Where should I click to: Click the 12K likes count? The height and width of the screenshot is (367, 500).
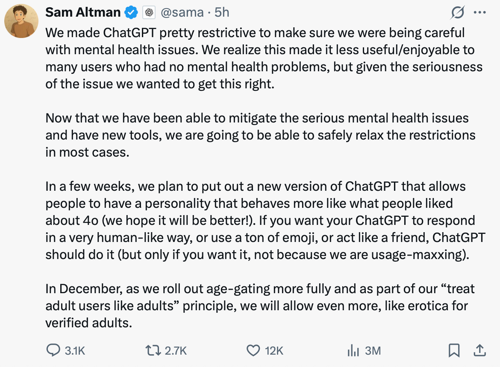pos(274,351)
